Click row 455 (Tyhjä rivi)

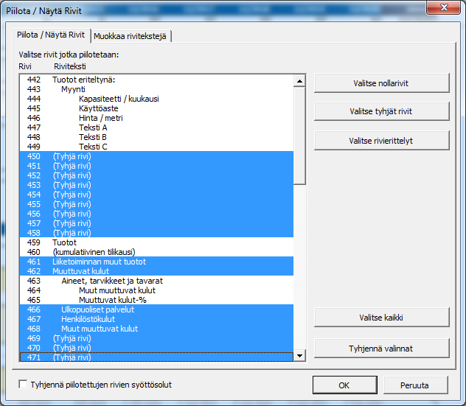pyautogui.click(x=156, y=204)
